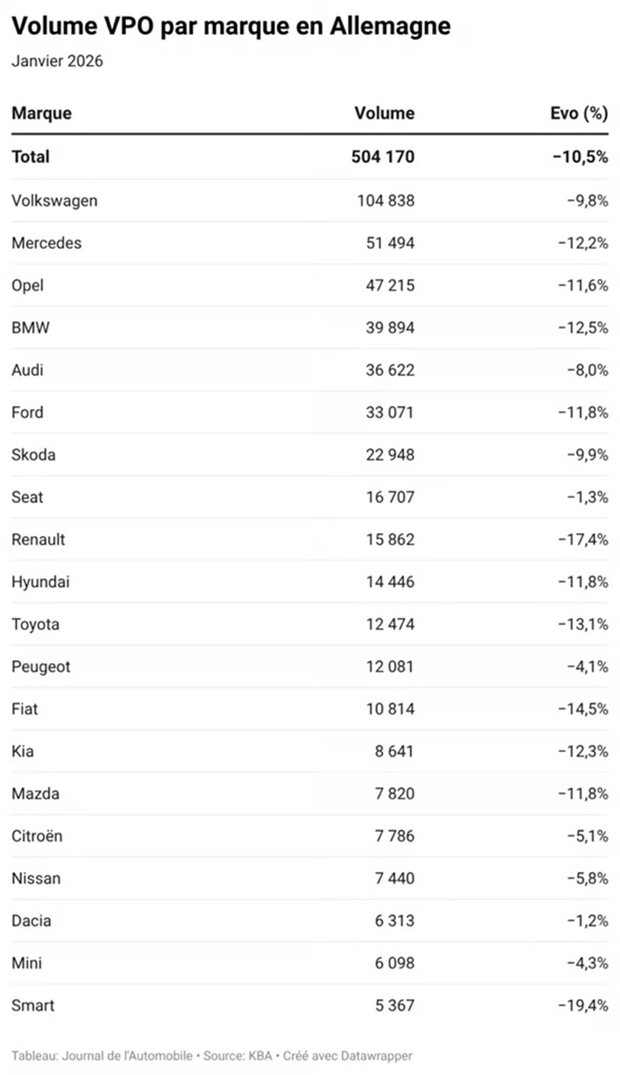Click the Dacia row label
The height and width of the screenshot is (1075, 620).
[31, 920]
